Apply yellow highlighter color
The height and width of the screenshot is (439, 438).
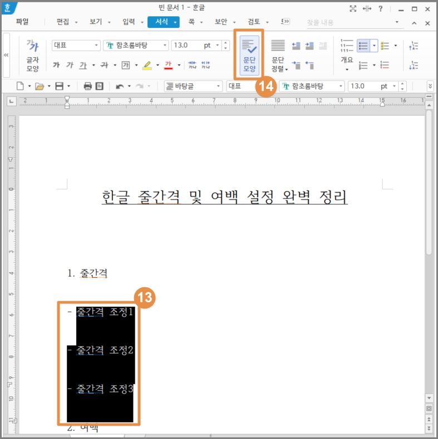tap(147, 65)
